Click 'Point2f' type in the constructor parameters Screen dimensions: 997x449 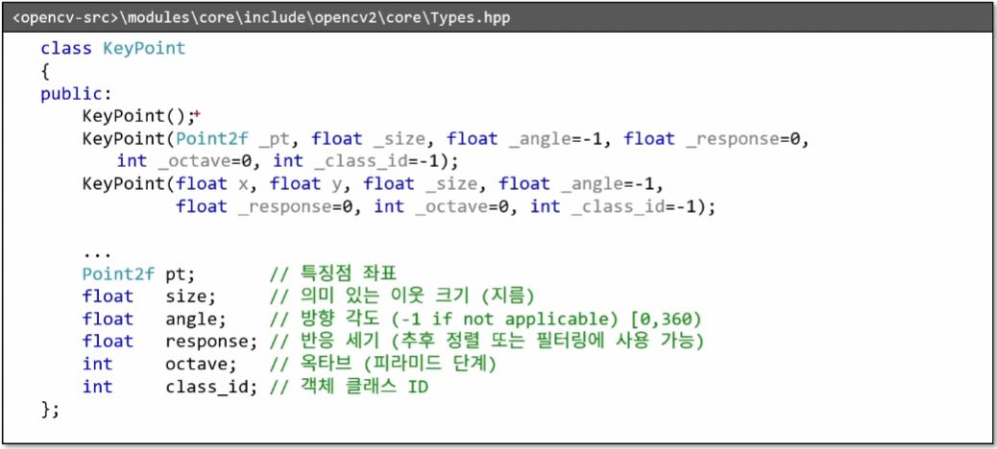[212, 139]
